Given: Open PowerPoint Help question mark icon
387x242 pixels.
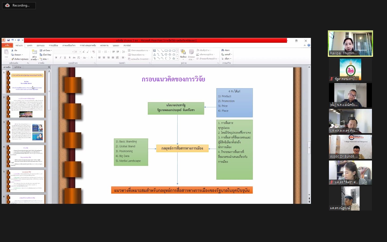Looking at the screenshot, I should (309, 45).
